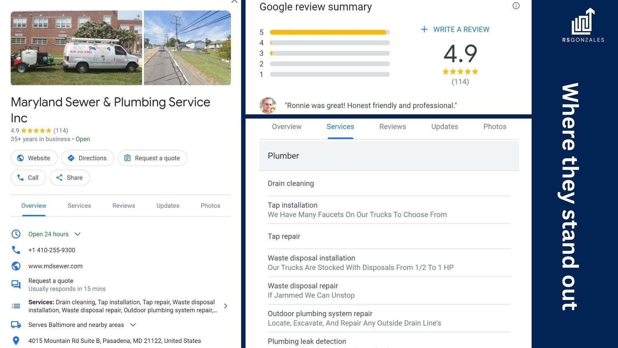
Task: Open the plumbing van photo thumbnail
Action: [76, 48]
